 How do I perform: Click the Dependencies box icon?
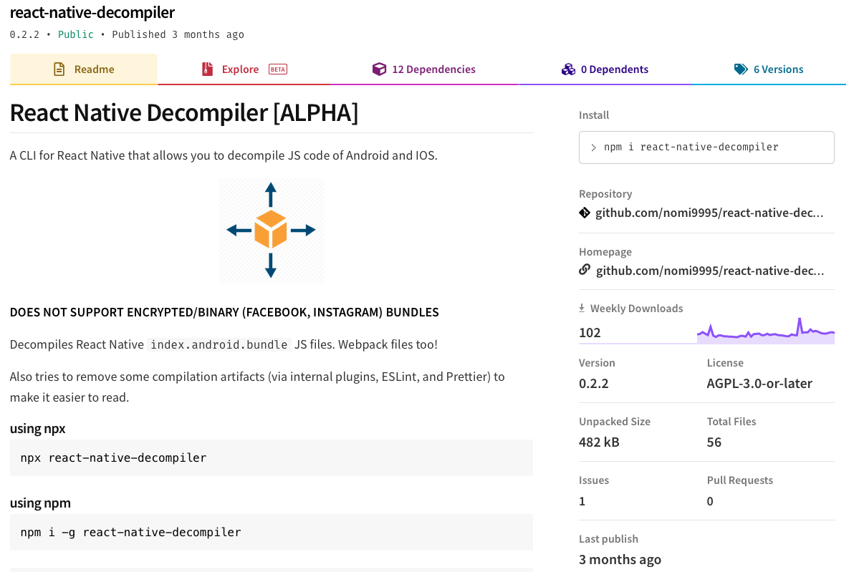coord(379,69)
